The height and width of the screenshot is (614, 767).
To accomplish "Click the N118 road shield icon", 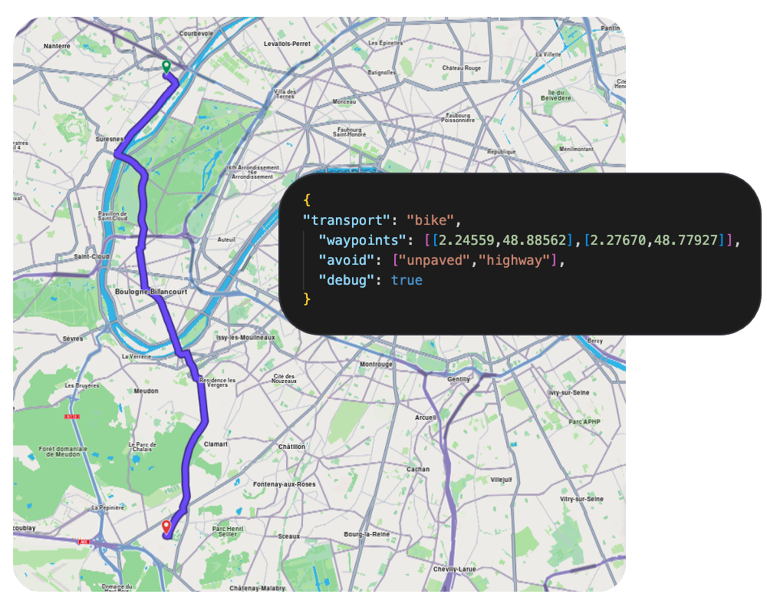I will (72, 417).
